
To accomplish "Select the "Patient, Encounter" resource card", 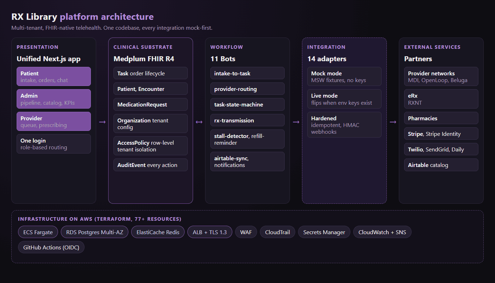I will (x=151, y=89).
